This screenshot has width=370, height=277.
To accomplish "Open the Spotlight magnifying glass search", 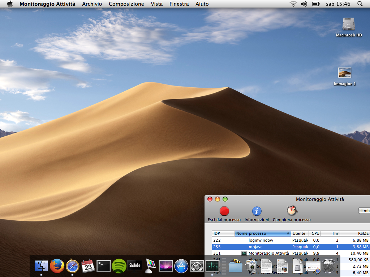I will click(x=360, y=4).
